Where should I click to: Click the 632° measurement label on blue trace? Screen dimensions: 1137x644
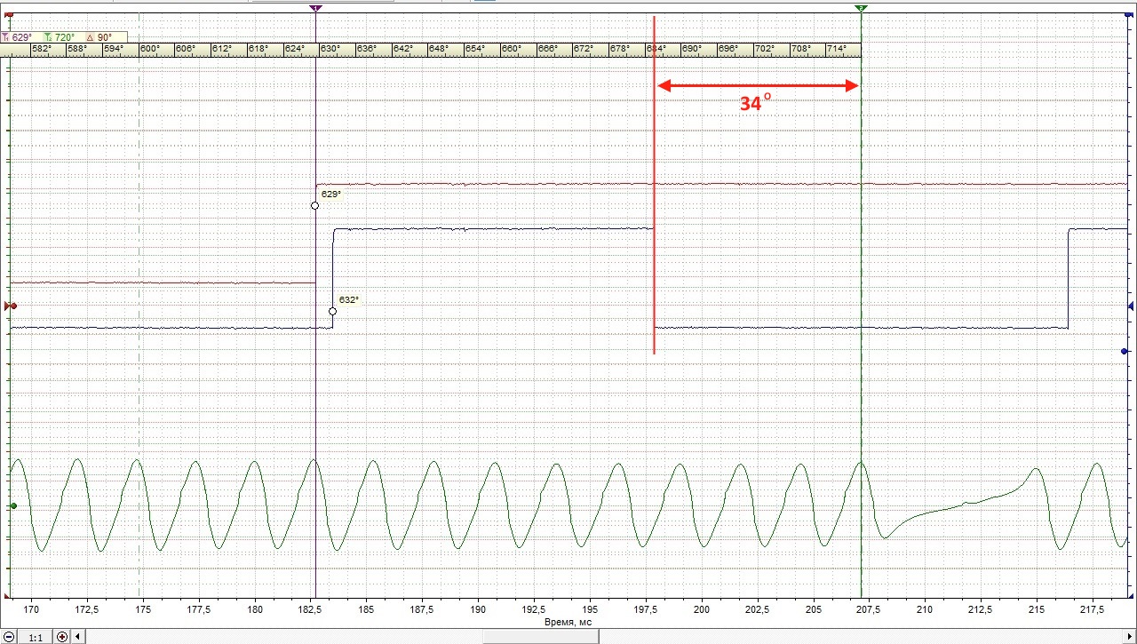(x=349, y=300)
